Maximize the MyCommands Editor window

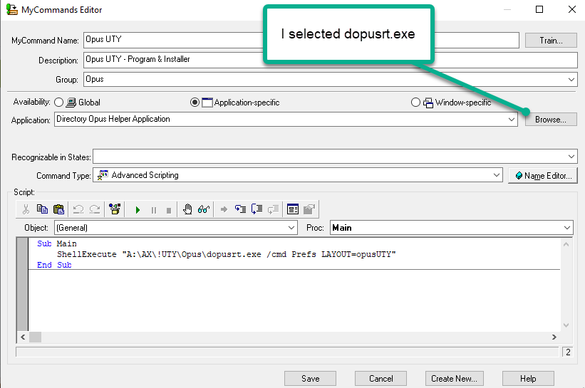click(x=539, y=9)
